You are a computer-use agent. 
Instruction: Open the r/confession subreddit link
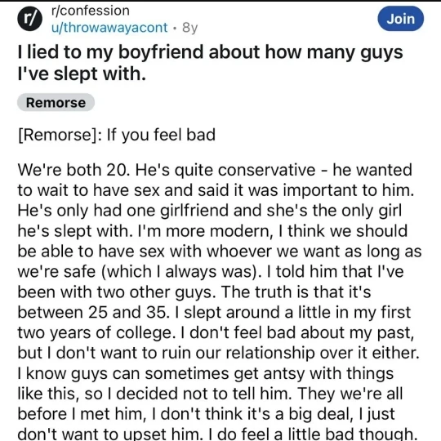91,11
